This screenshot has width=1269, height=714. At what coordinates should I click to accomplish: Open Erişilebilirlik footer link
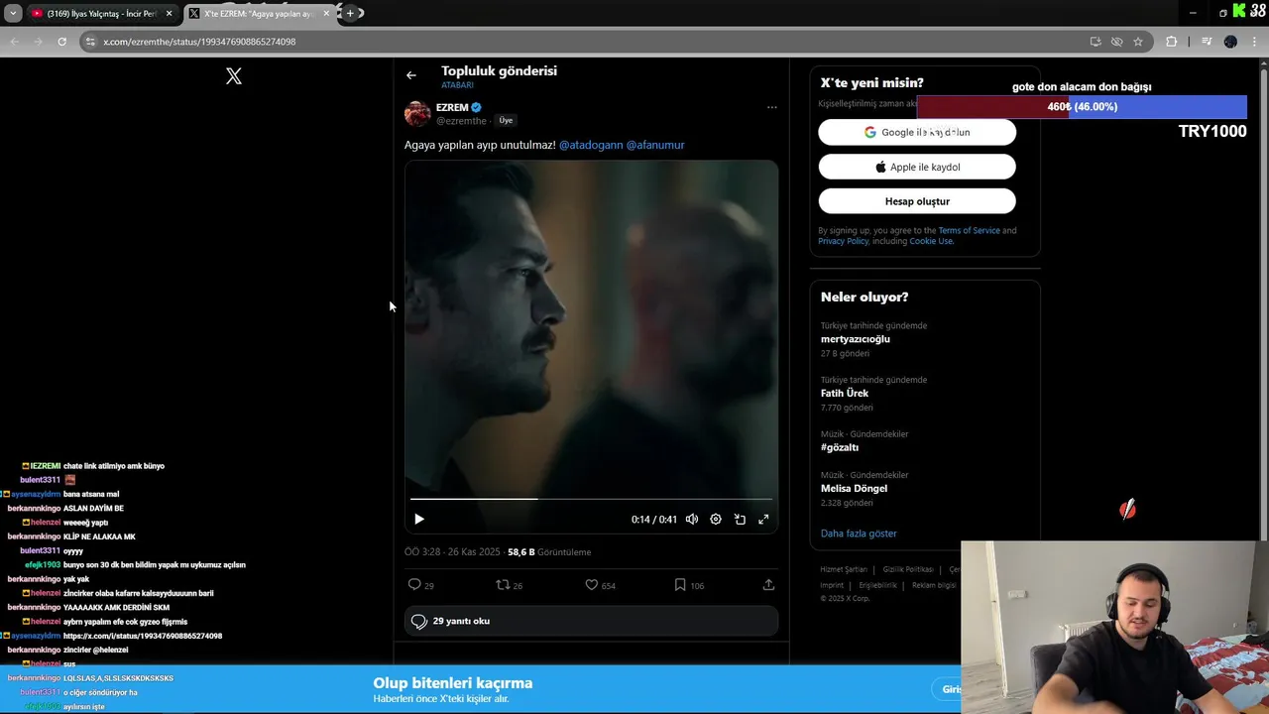pyautogui.click(x=877, y=585)
